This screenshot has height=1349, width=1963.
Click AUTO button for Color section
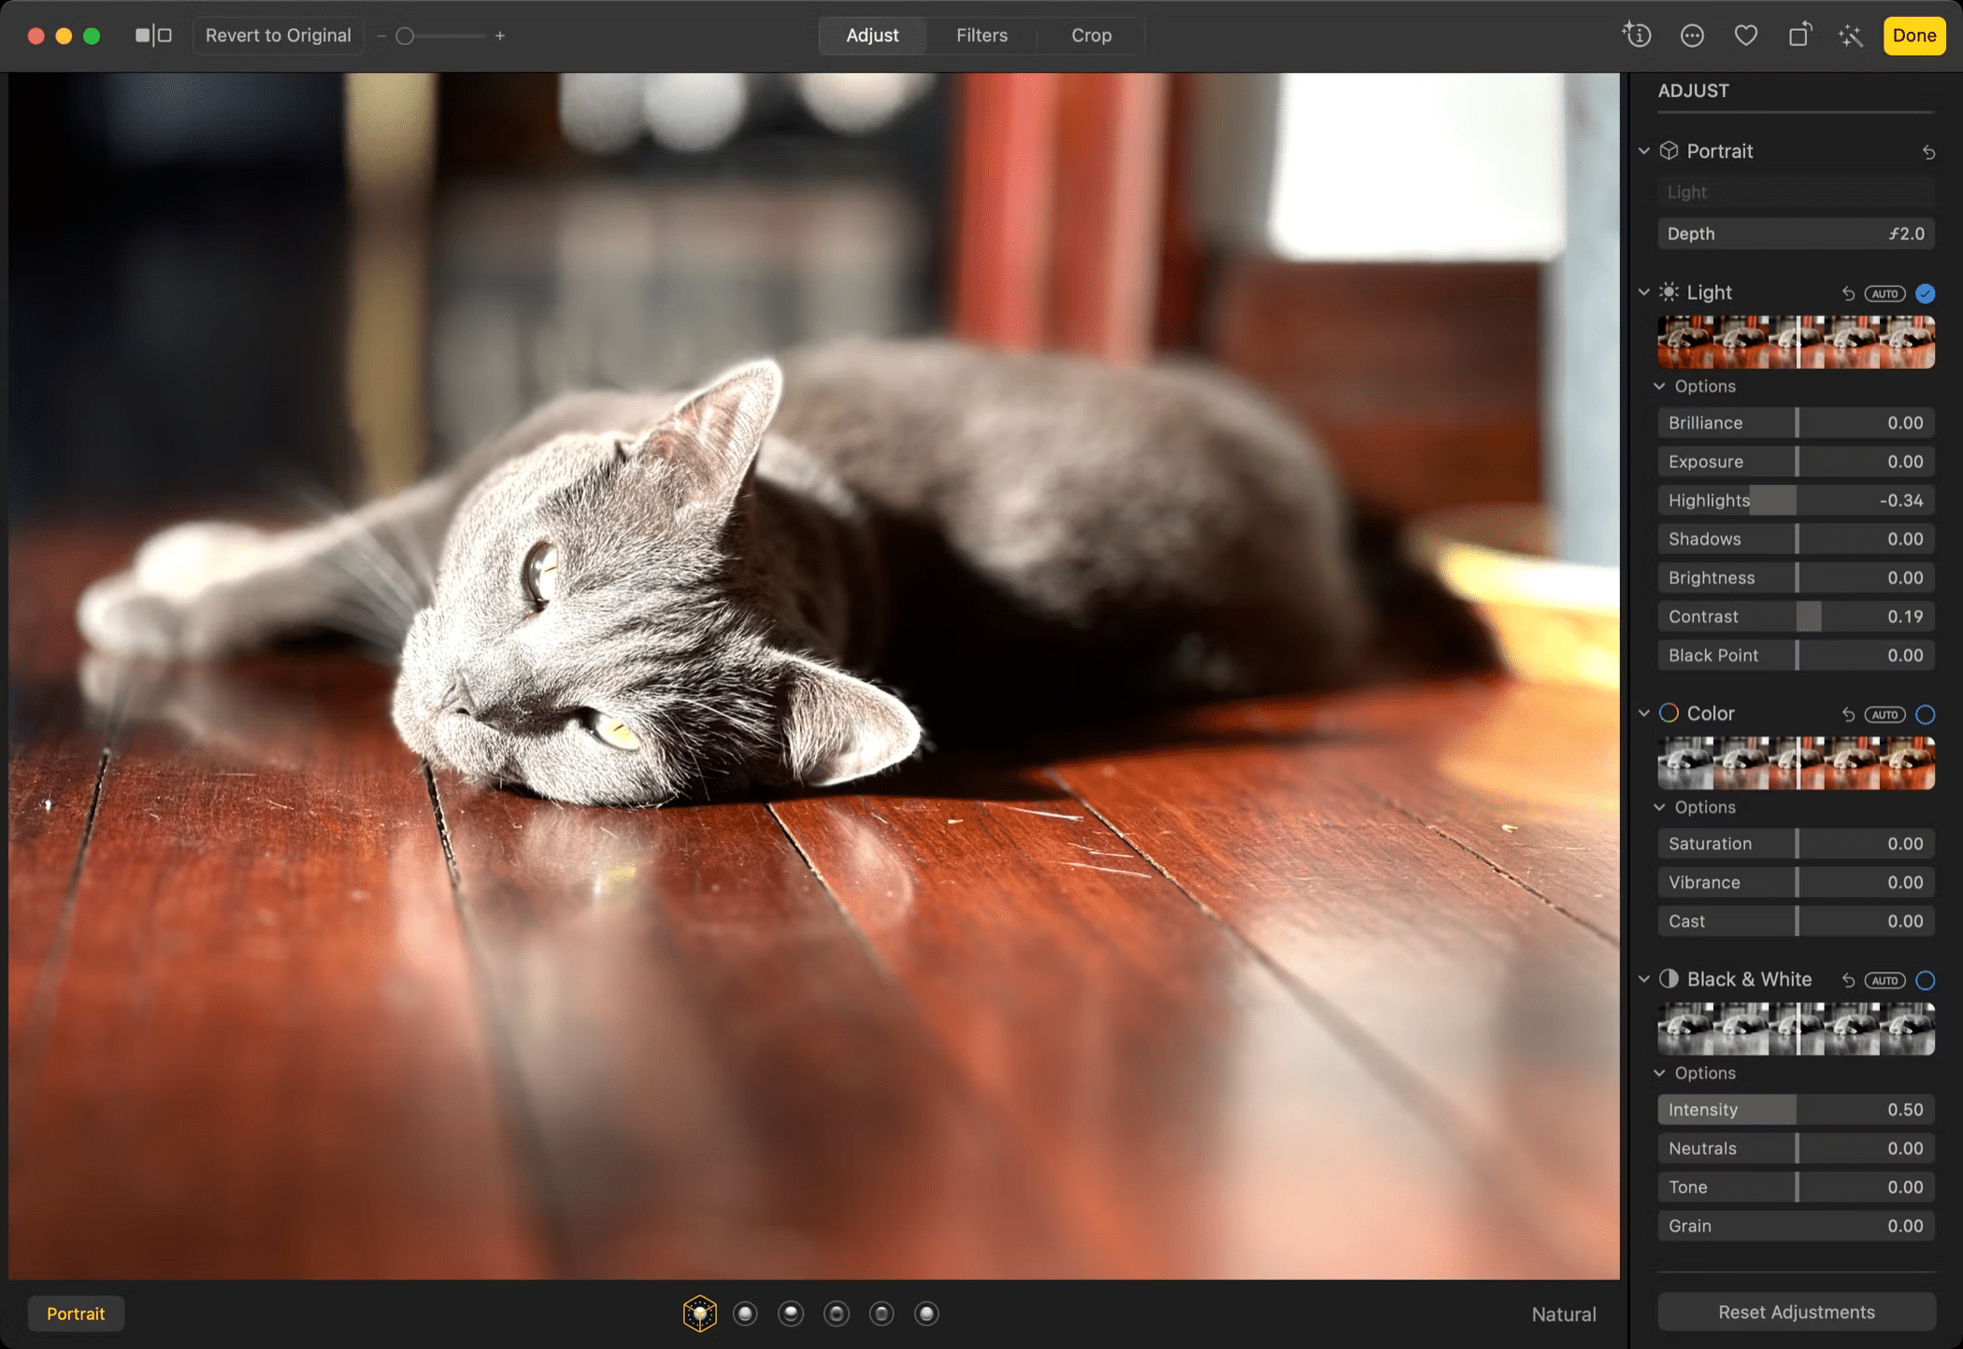click(1884, 715)
